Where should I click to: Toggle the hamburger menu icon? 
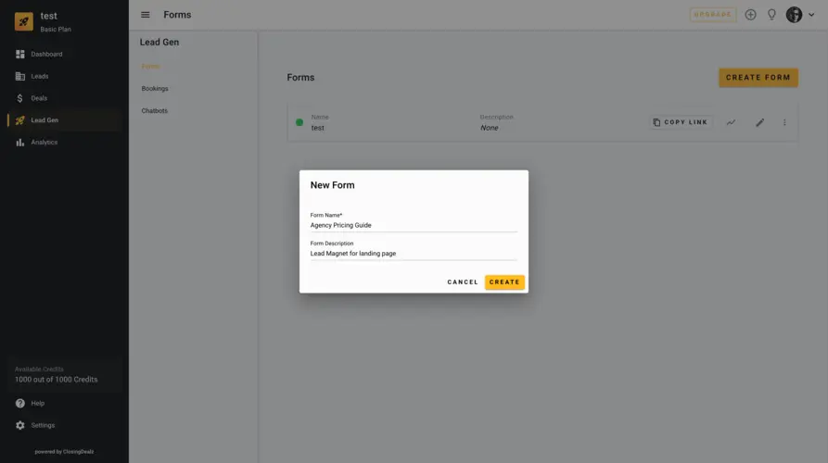click(x=146, y=15)
